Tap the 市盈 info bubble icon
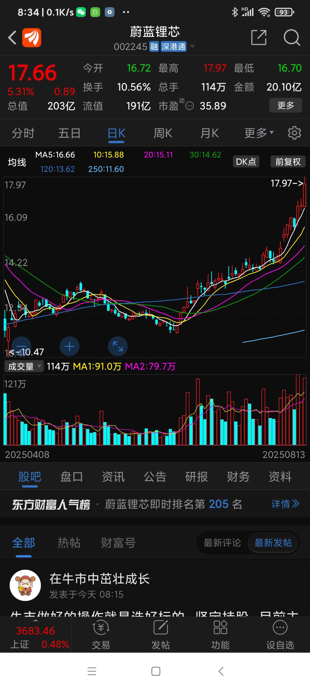The image size is (310, 690). click(x=189, y=106)
